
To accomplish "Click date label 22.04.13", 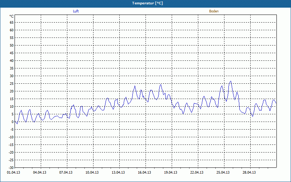I will tap(197, 173).
